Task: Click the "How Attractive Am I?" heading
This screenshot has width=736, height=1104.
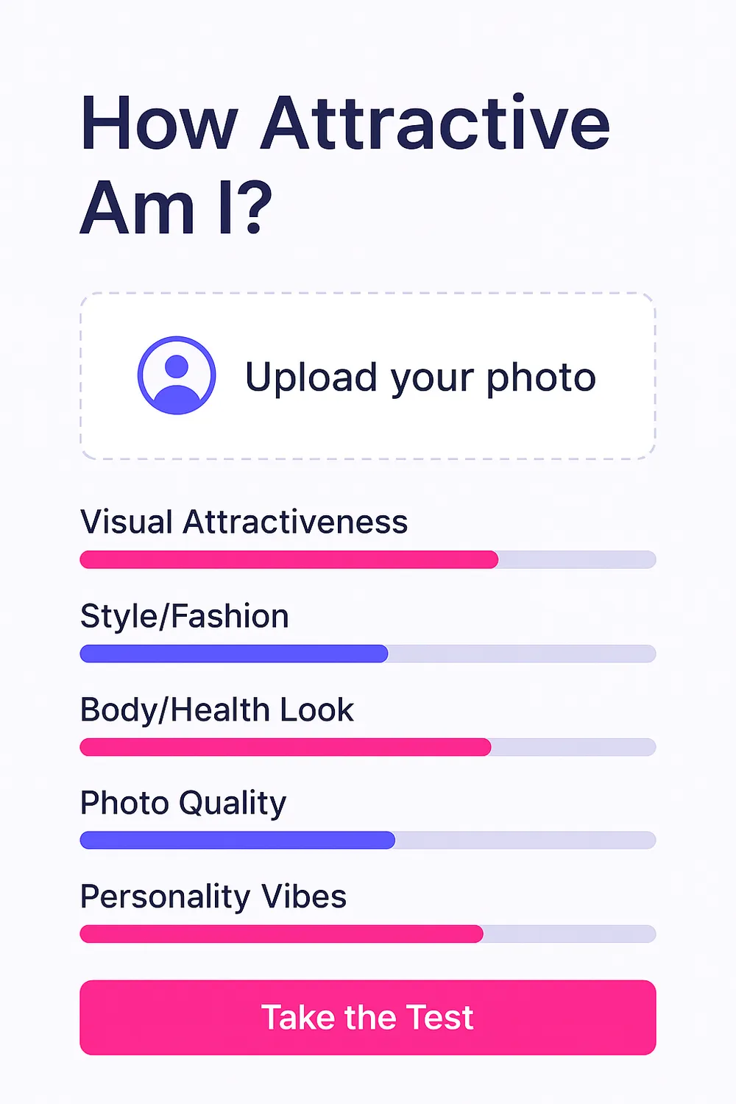Action: [344, 165]
